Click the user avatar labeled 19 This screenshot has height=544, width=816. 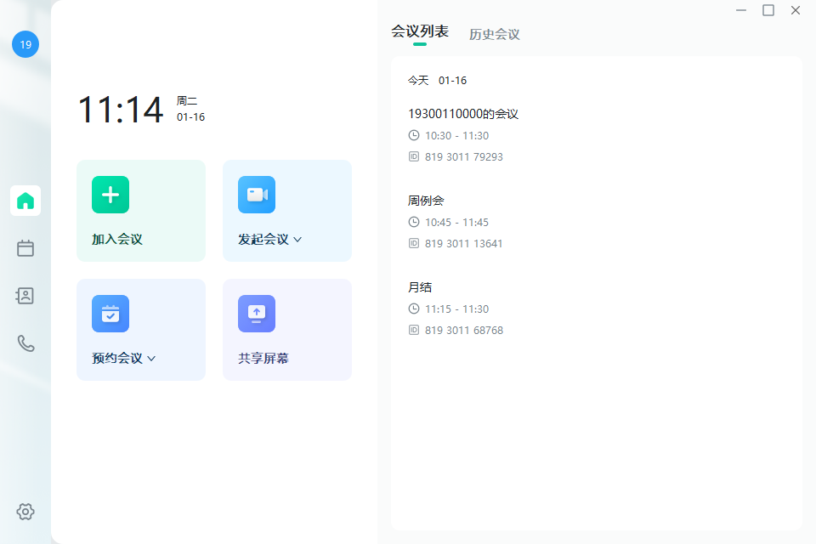point(25,44)
